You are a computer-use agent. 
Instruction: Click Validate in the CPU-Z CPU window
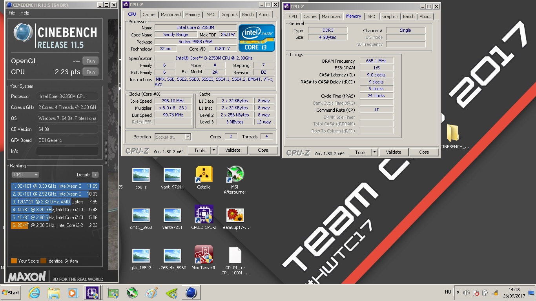[233, 150]
